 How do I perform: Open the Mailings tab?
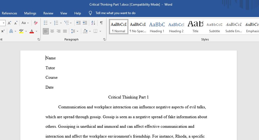pyautogui.click(x=30, y=13)
